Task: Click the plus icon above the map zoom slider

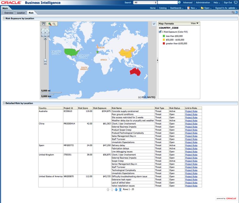Action: (x=45, y=38)
